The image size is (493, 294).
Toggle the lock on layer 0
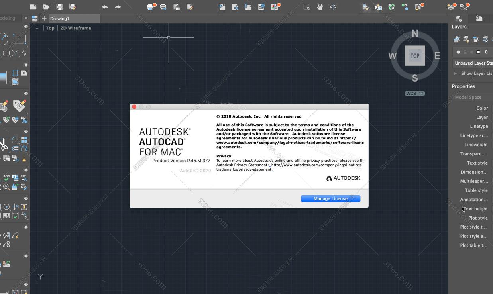point(465,52)
